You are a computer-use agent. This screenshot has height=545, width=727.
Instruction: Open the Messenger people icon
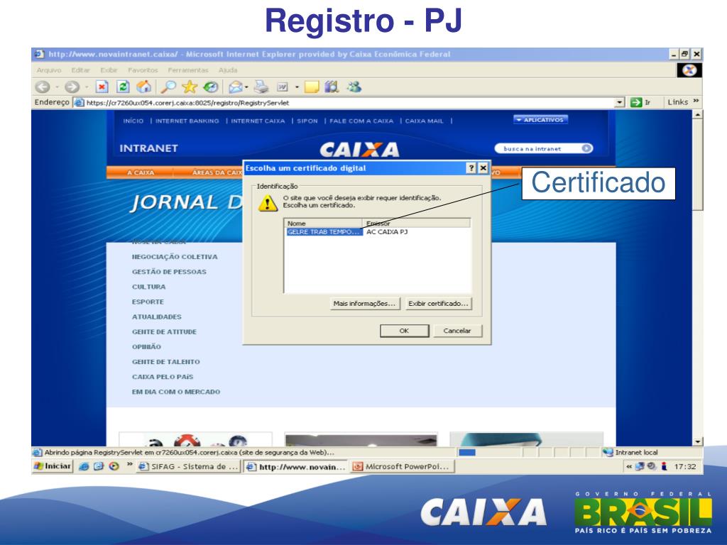355,87
